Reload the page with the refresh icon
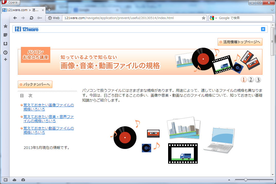This screenshot has width=276, height=184. (x=31, y=18)
